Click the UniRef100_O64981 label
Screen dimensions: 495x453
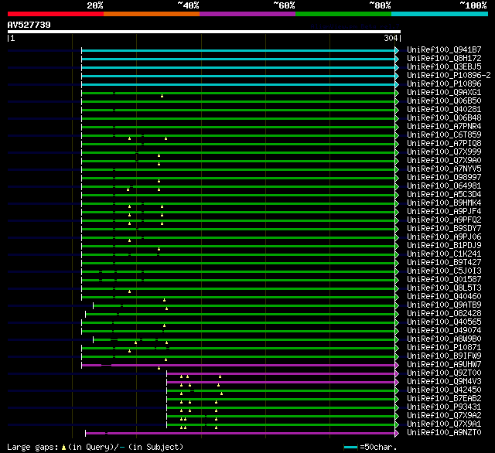(444, 186)
